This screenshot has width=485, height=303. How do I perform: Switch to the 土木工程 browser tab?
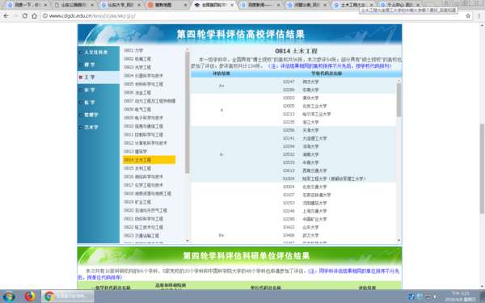pos(353,5)
